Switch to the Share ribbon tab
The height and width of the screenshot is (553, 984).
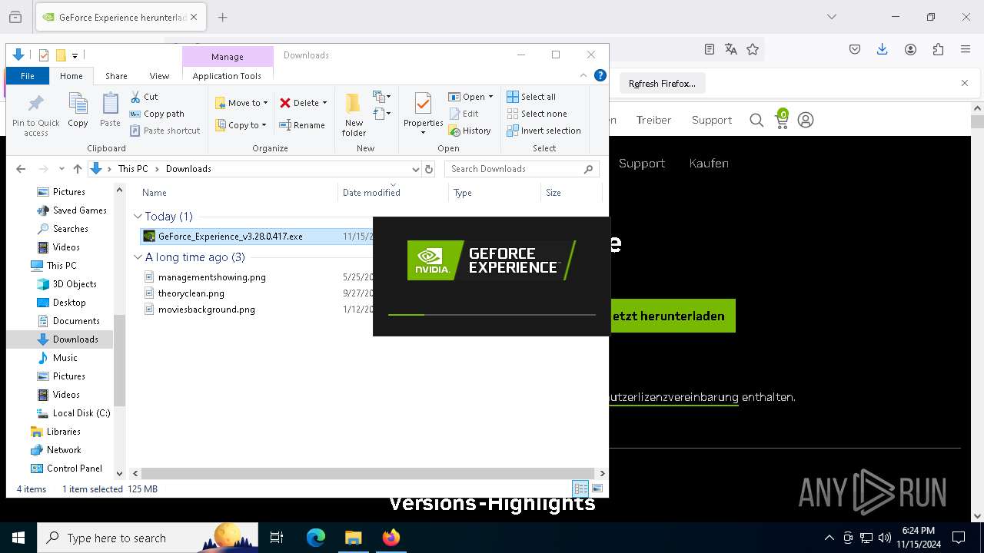click(116, 76)
